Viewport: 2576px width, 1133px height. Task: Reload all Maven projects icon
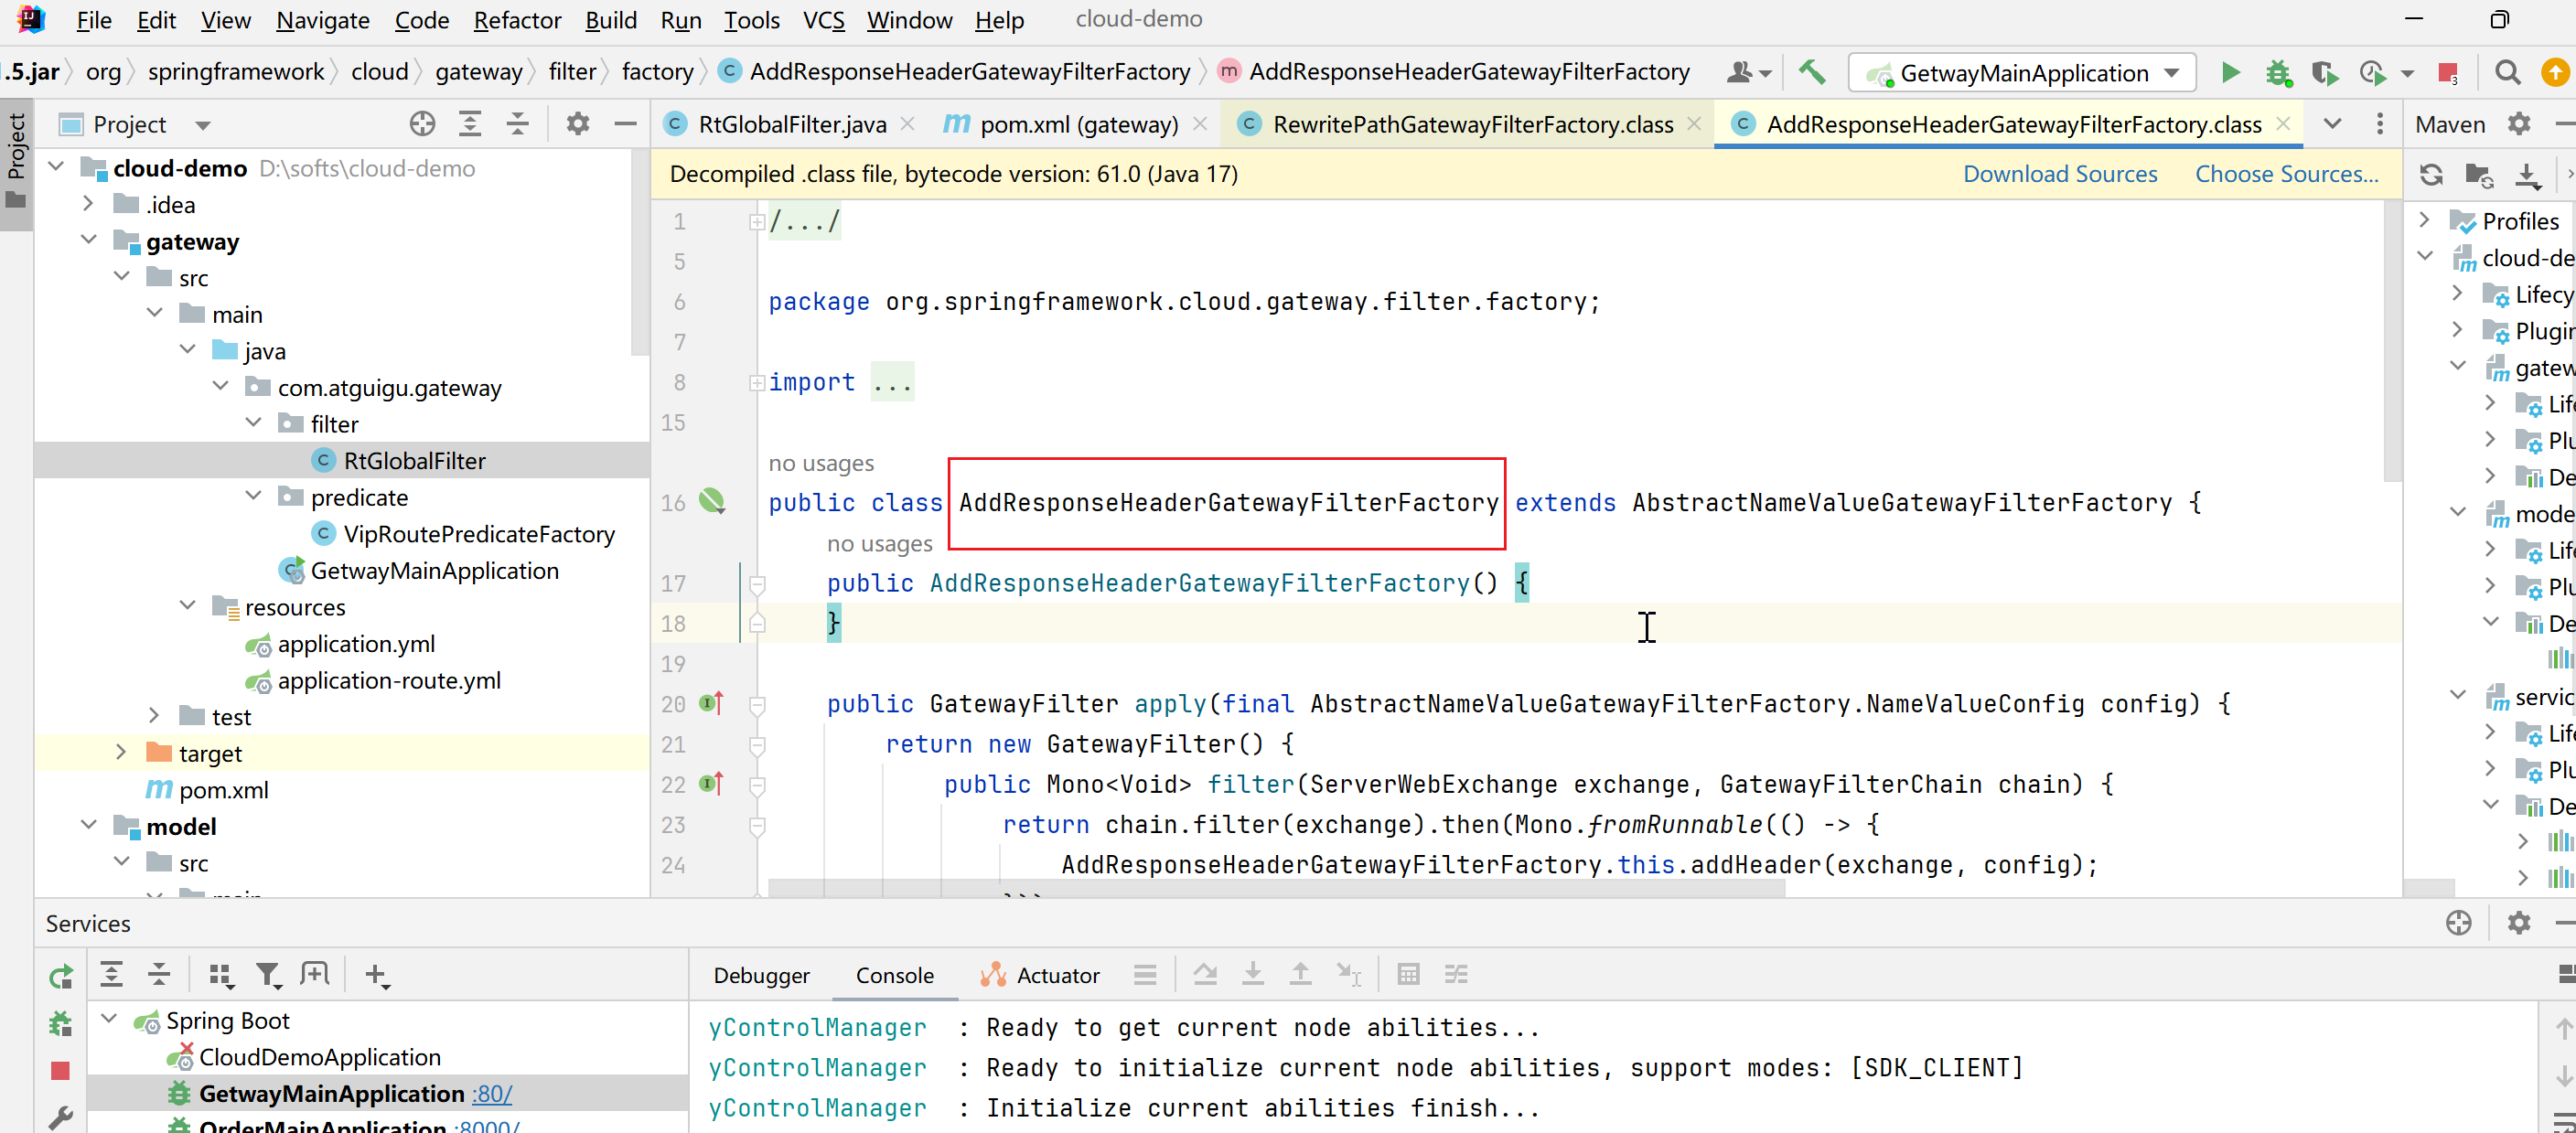(2431, 175)
